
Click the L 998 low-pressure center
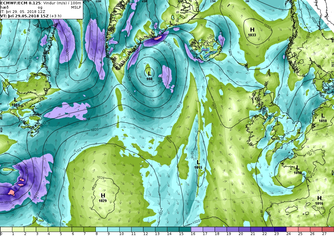149,76
